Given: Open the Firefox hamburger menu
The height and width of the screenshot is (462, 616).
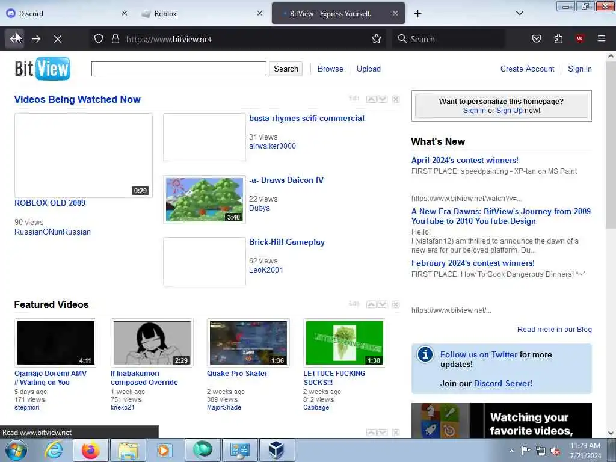Looking at the screenshot, I should pos(602,38).
